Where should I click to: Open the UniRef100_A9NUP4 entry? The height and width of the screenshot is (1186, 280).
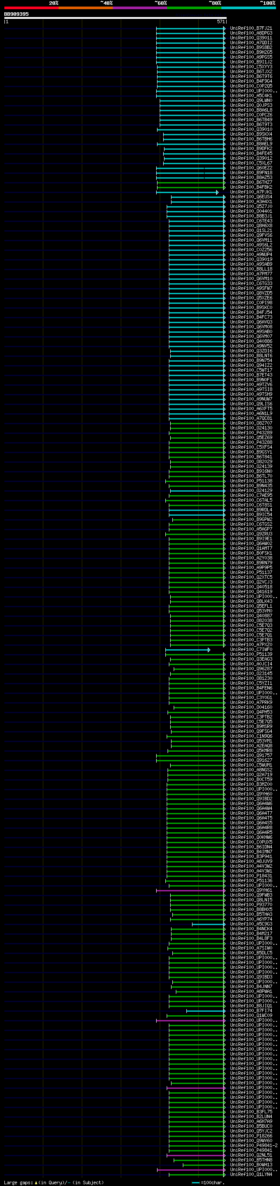(251, 255)
